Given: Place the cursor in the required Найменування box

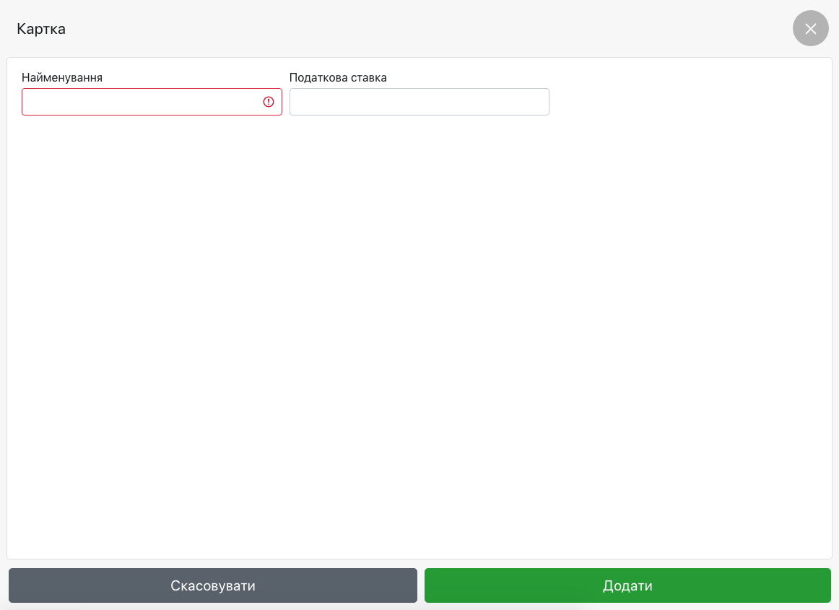Looking at the screenshot, I should click(141, 102).
